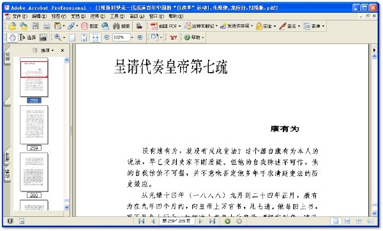Screen dimensions: 383x231
Task: Open the View (视图) menu
Action: click(59, 17)
